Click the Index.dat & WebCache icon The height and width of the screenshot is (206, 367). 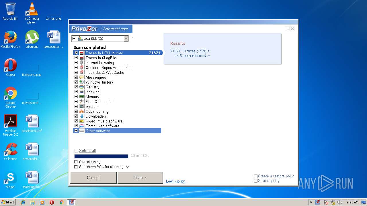tap(82, 72)
